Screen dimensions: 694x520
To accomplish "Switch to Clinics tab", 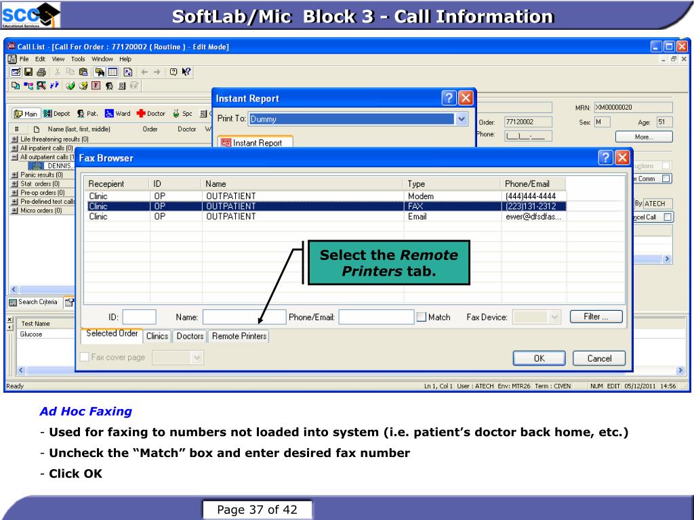I will [157, 336].
